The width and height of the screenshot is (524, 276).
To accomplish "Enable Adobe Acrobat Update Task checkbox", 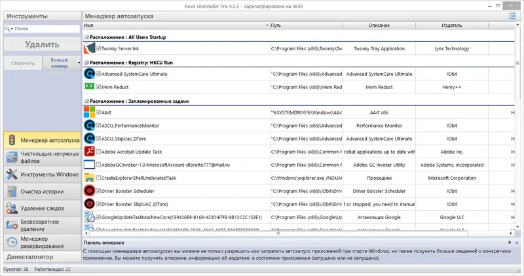I will (x=99, y=152).
